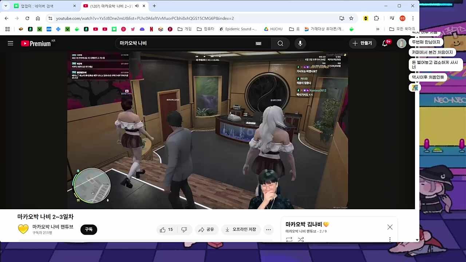Viewport: 466px width, 262px height.
Task: Close the 네이버 검색 tab
Action: click(x=75, y=6)
